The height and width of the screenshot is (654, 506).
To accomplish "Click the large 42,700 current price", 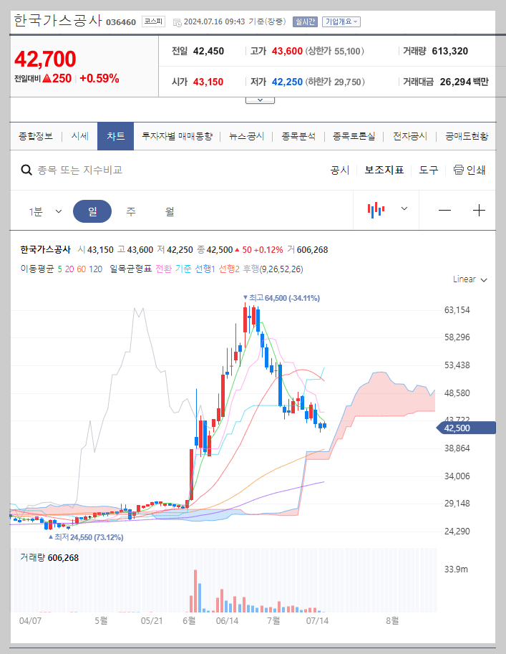I will click(45, 59).
